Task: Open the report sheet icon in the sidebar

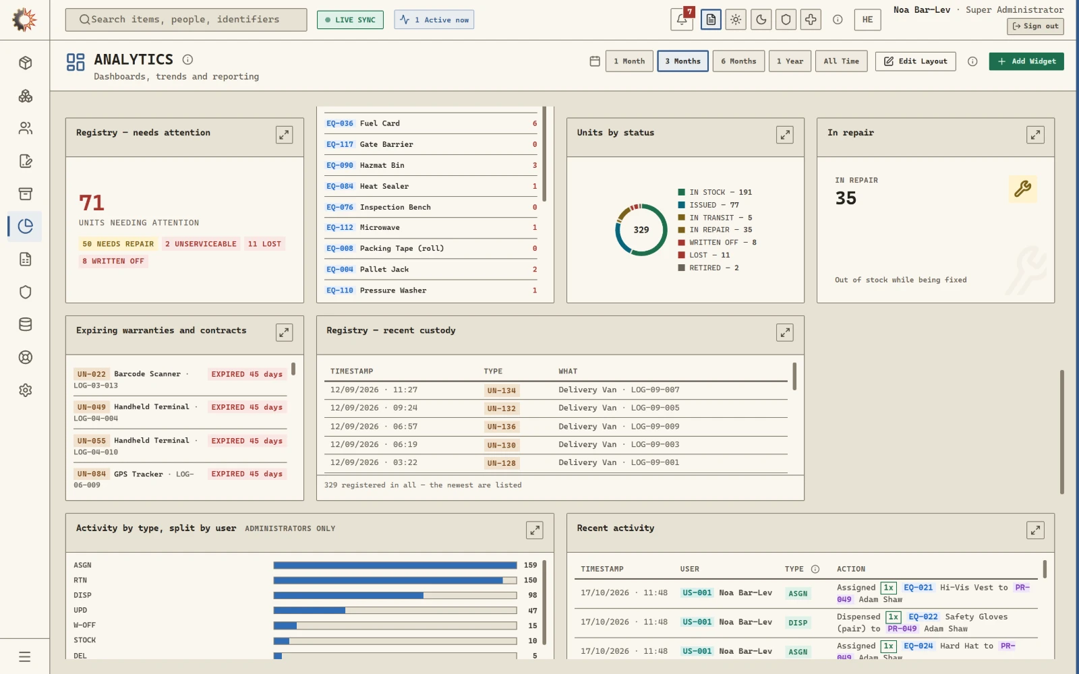Action: click(26, 259)
